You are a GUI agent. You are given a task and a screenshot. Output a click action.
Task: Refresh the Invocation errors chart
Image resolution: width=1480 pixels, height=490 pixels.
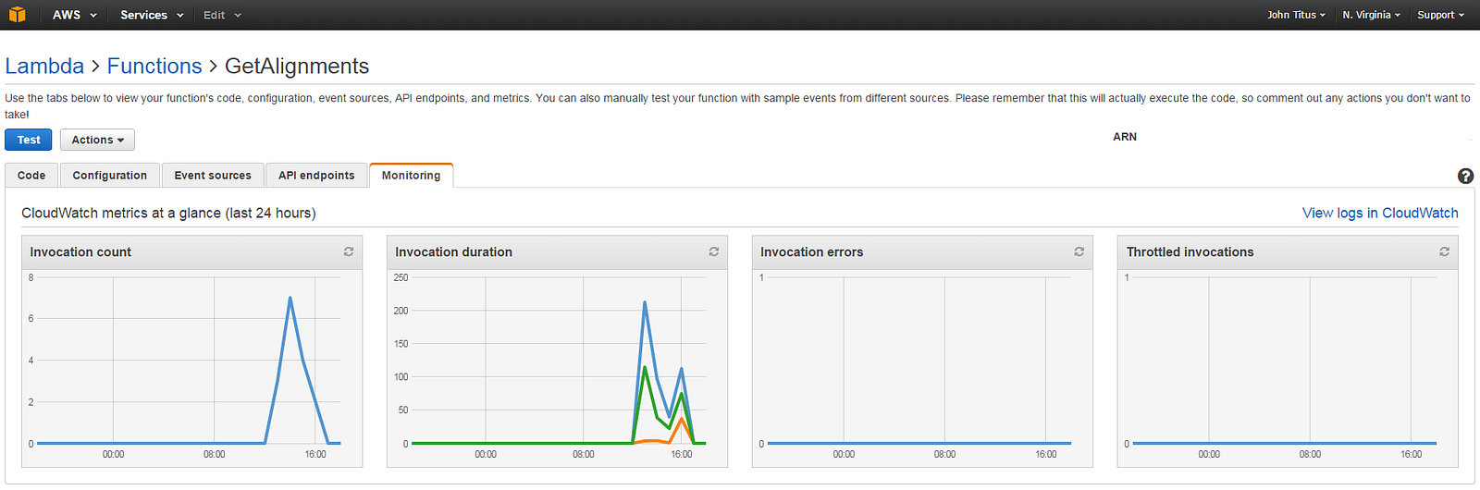pyautogui.click(x=1079, y=251)
